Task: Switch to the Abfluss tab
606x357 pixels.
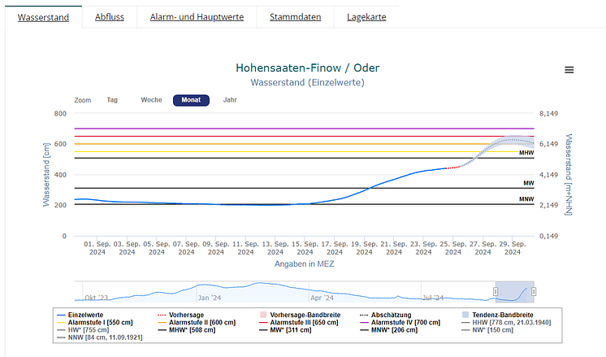Action: (x=110, y=17)
